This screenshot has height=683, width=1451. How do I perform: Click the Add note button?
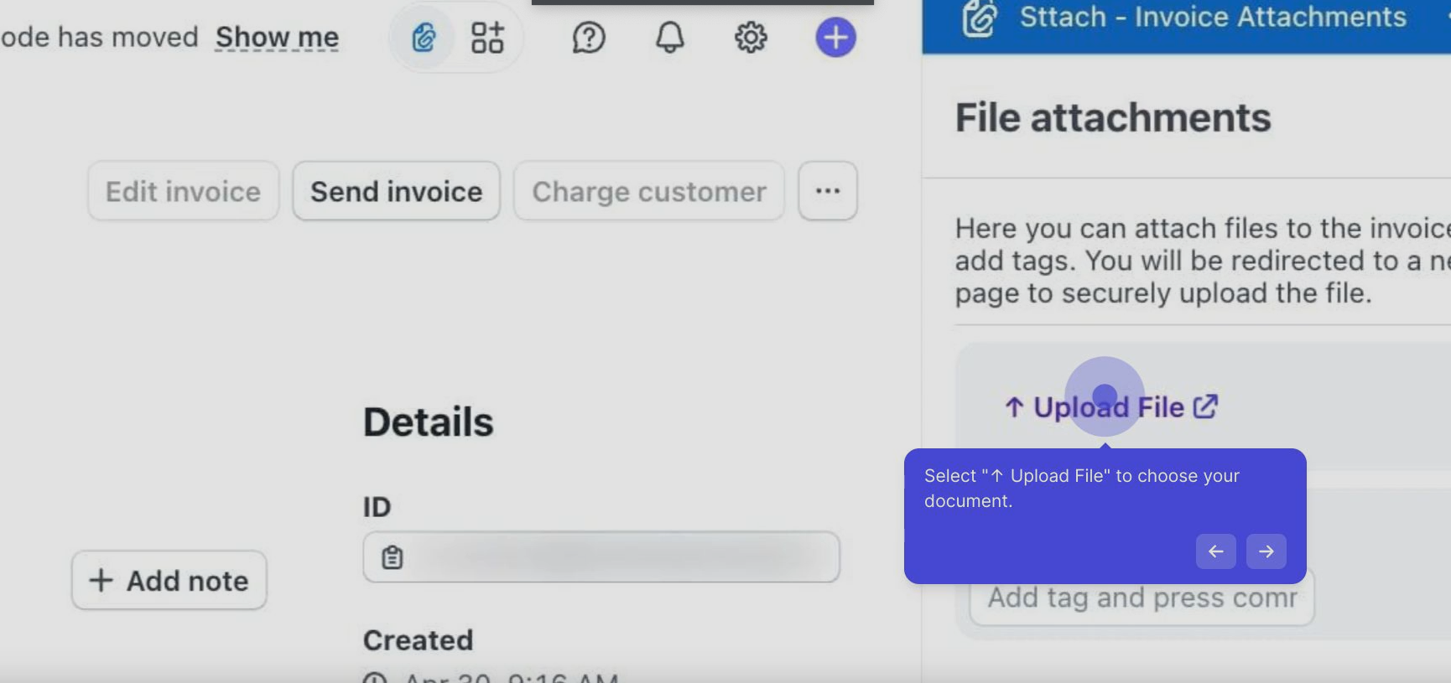[x=169, y=580]
